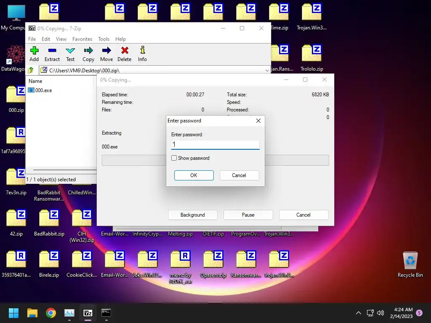431x323 pixels.
Task: Select the CIH (Win32).zip desktop icon
Action: (82, 226)
